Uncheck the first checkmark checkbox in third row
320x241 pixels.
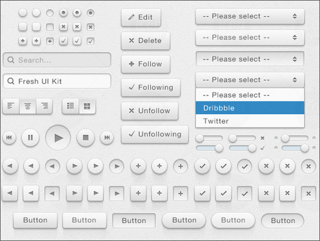pyautogui.click(x=63, y=41)
